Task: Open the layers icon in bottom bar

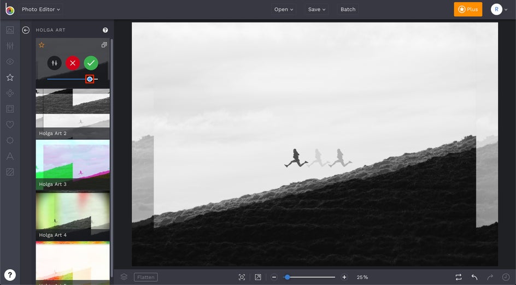Action: pyautogui.click(x=124, y=277)
